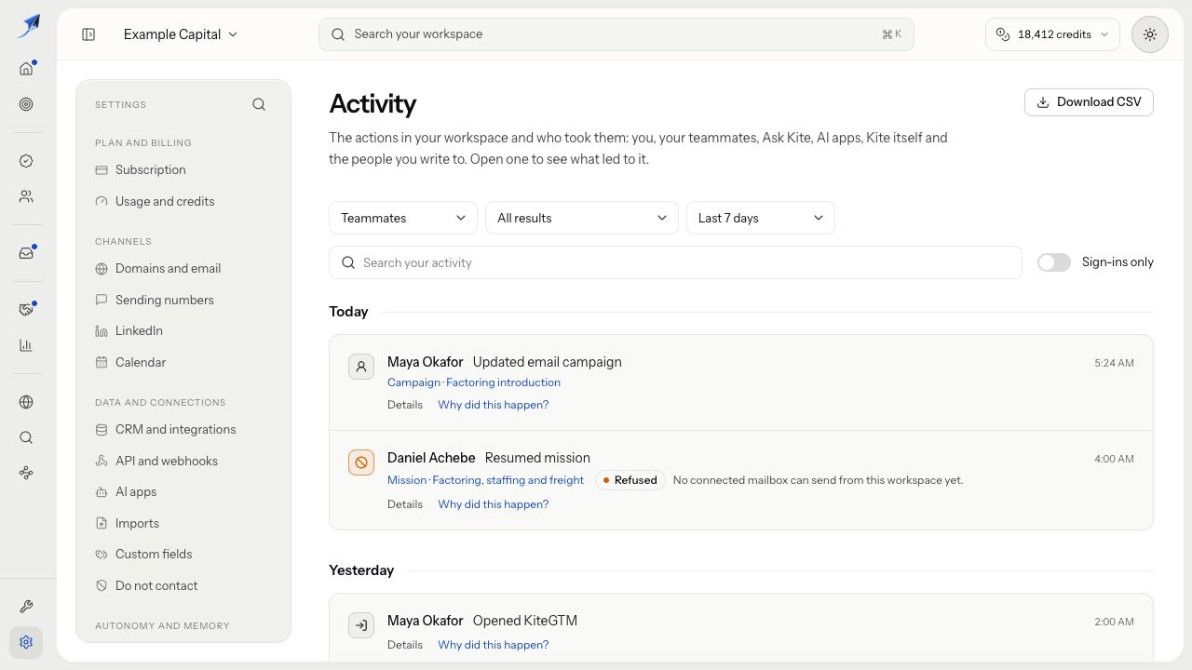Open the workflow nodes icon in the rail

click(x=26, y=473)
